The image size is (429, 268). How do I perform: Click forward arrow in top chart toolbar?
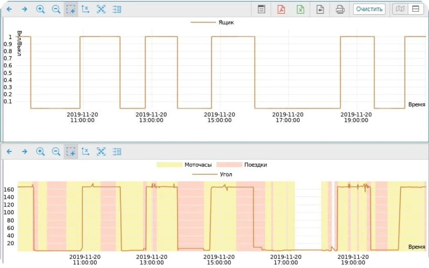coord(24,9)
